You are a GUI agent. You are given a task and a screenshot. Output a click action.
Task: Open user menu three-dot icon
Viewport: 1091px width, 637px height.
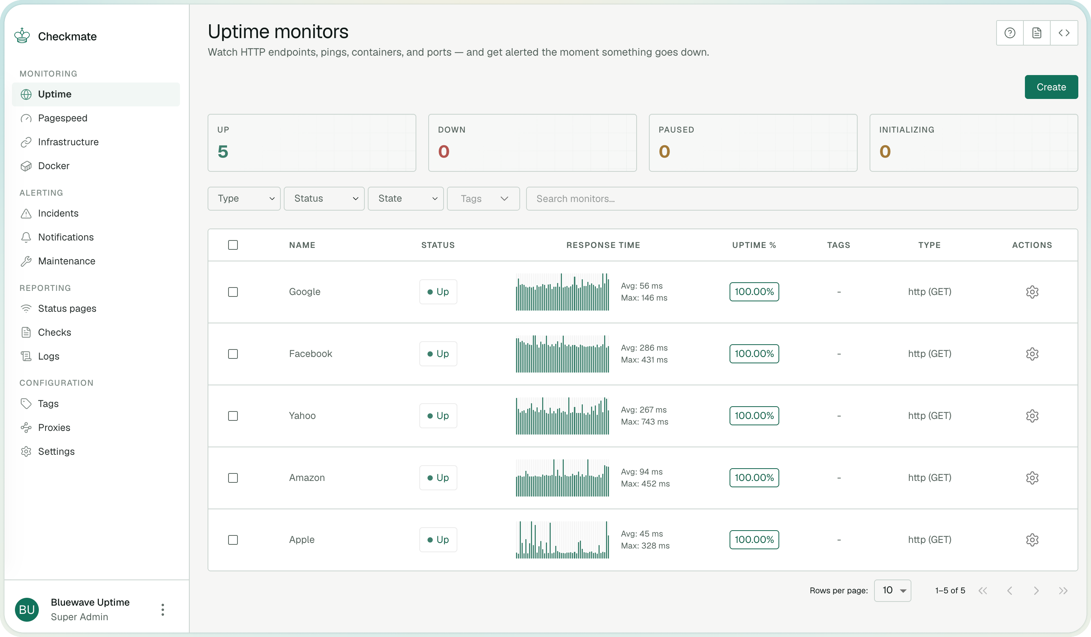click(163, 610)
